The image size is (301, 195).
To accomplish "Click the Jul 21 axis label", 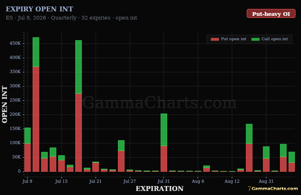I will [x=96, y=181].
